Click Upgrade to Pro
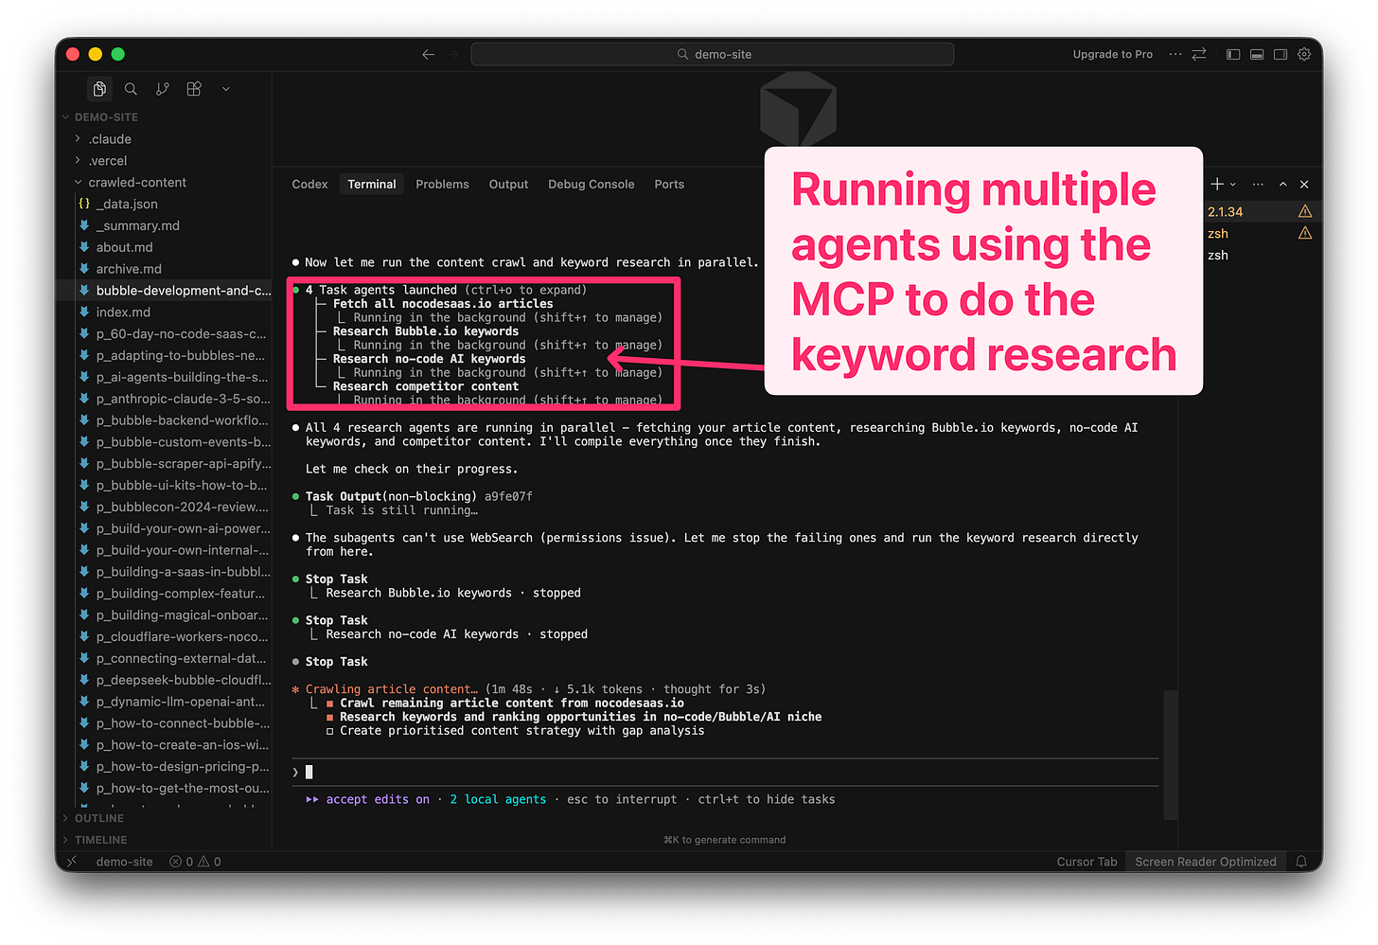Image resolution: width=1378 pixels, height=945 pixels. click(x=1112, y=55)
